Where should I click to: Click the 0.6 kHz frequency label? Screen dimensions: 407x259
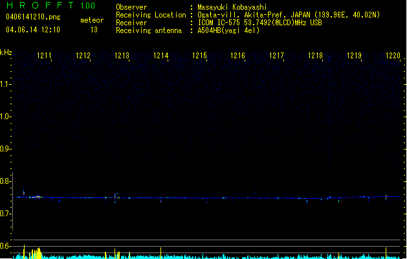5,246
